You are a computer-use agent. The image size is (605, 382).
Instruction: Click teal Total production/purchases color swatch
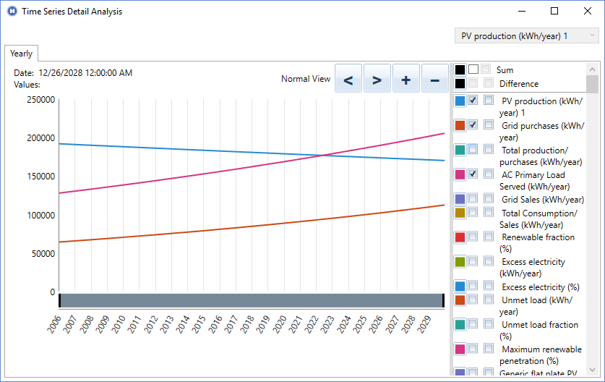pyautogui.click(x=460, y=150)
